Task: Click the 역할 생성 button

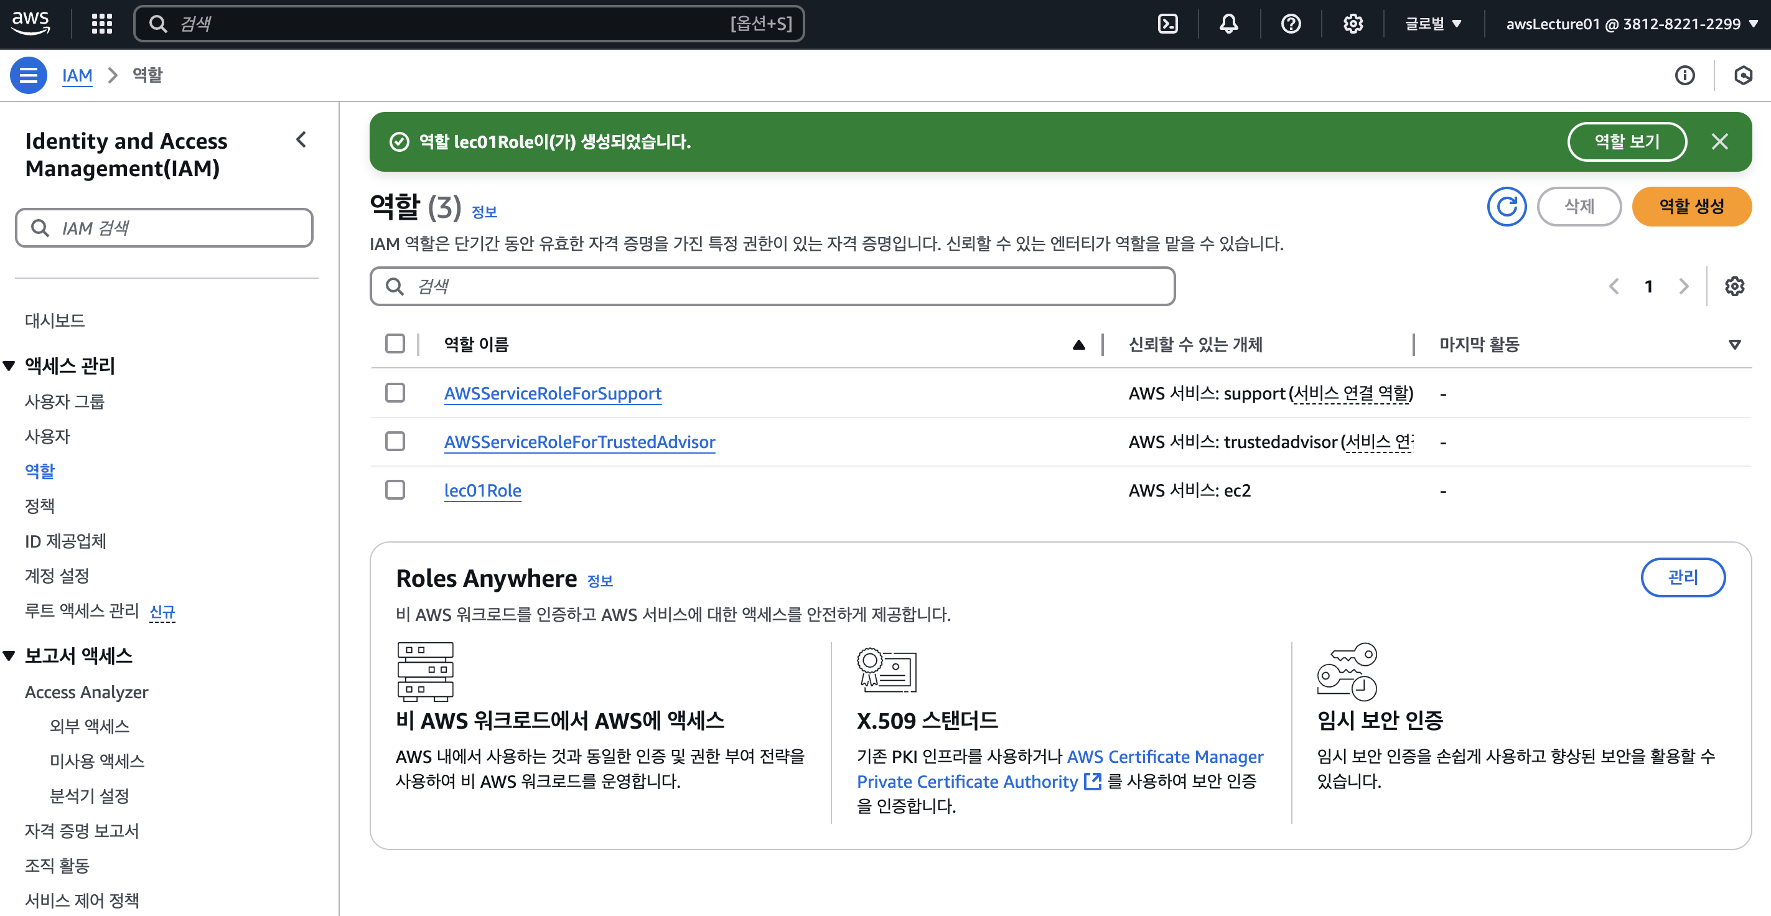Action: point(1691,207)
